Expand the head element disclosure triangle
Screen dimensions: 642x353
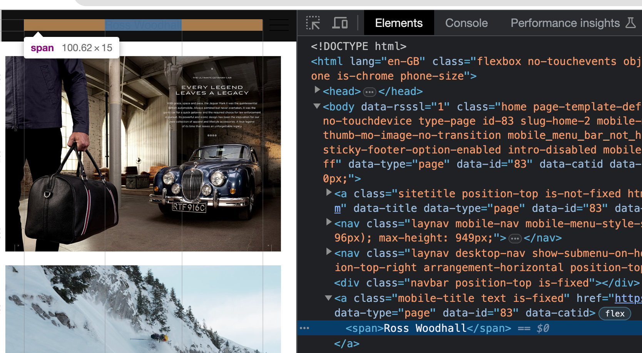[x=317, y=90]
